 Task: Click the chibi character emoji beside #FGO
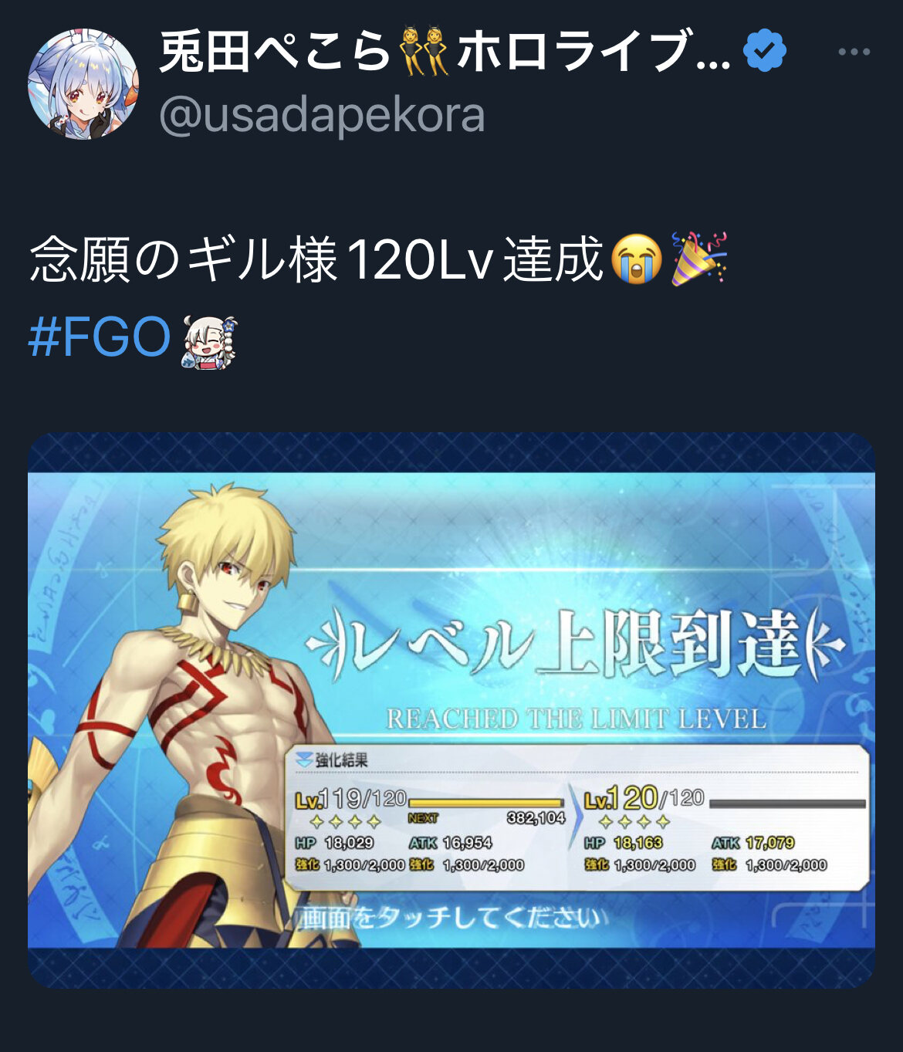pos(209,340)
